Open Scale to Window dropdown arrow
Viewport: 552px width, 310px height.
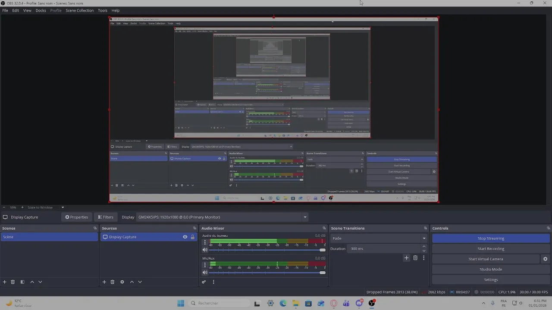pos(63,208)
